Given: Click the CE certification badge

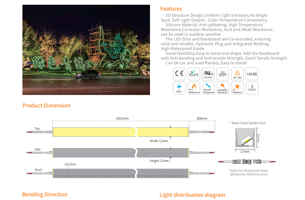Looking at the screenshot, I should tap(179, 74).
